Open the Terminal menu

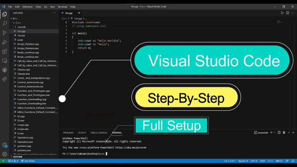coord(63,7)
